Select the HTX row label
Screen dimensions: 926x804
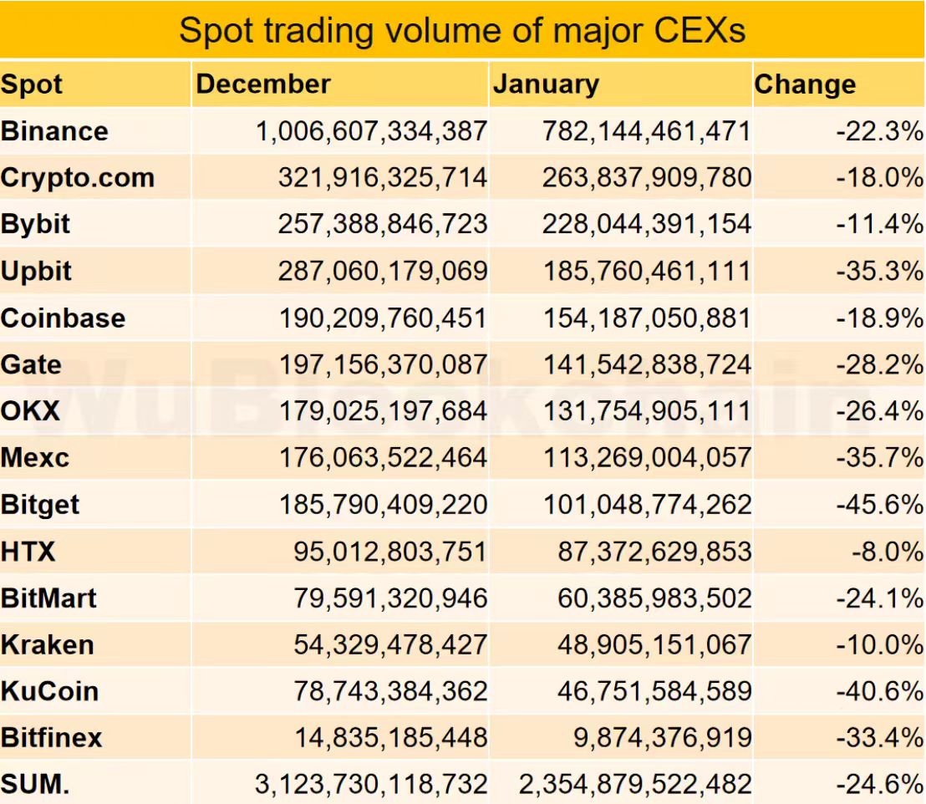pyautogui.click(x=28, y=552)
